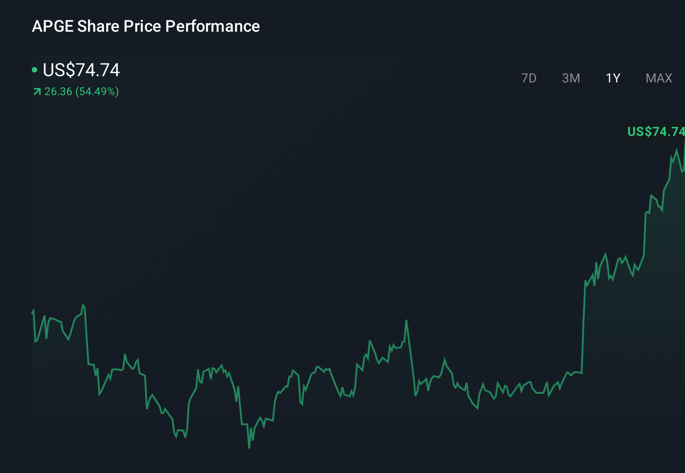Click the US$74.74 current price text
The image size is (685, 473).
click(81, 70)
